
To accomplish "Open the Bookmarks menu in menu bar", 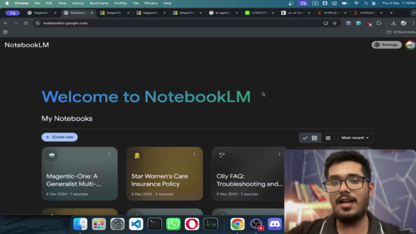I will click(99, 3).
